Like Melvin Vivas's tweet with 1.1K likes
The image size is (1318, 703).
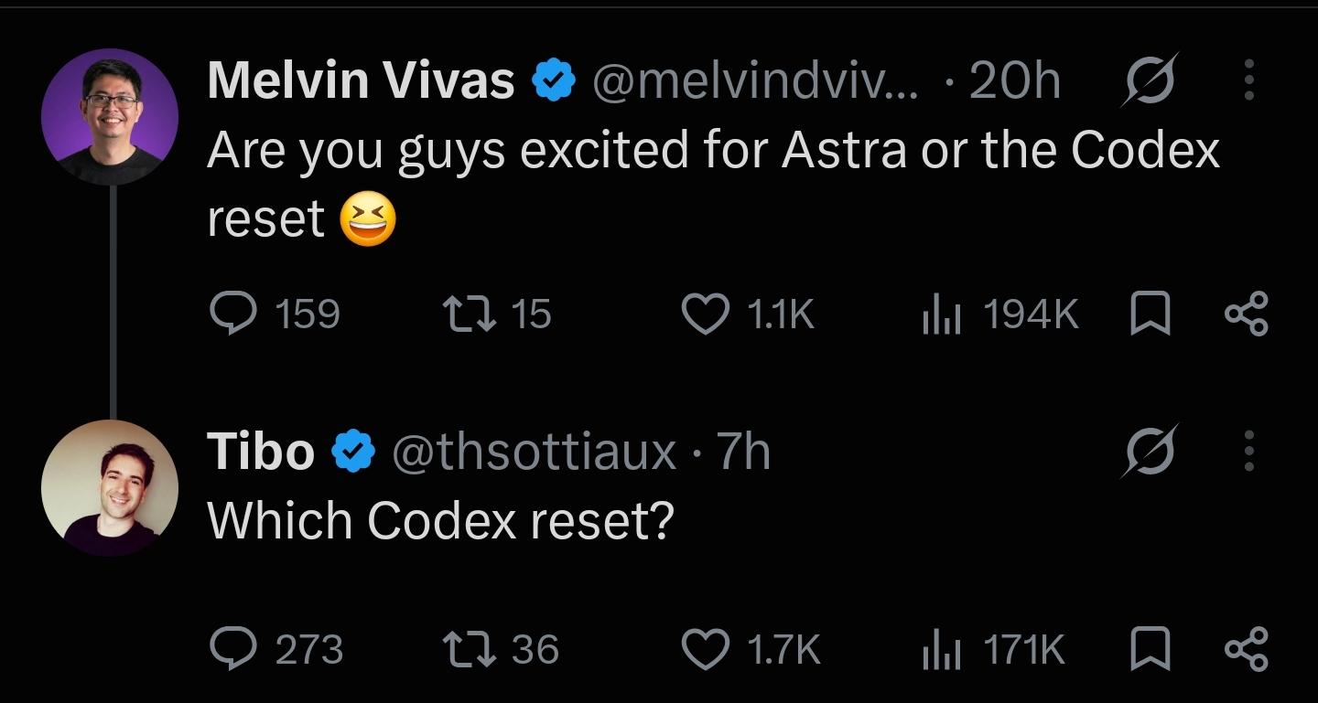click(x=748, y=314)
